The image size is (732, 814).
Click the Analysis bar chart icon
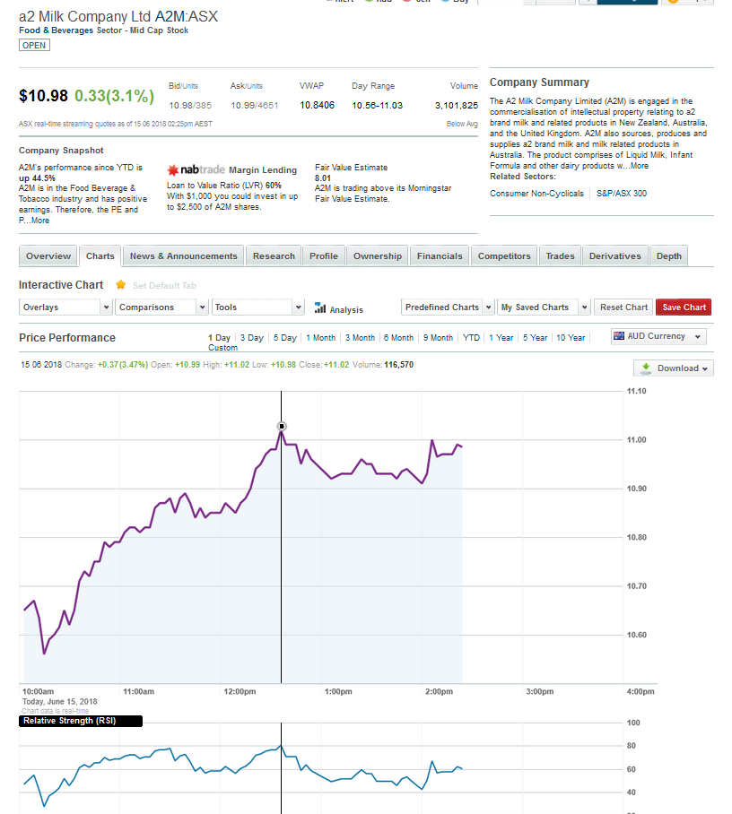click(x=320, y=307)
